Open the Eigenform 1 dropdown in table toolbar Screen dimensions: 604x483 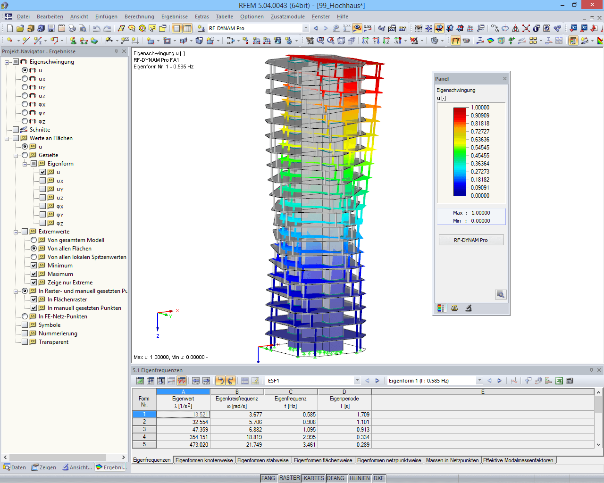[479, 381]
